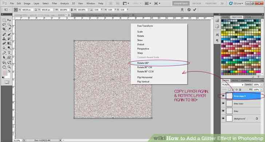Image resolution: width=265 pixels, height=142 pixels.
Task: Toggle Quick Mask mode
Action: [x=7, y=82]
